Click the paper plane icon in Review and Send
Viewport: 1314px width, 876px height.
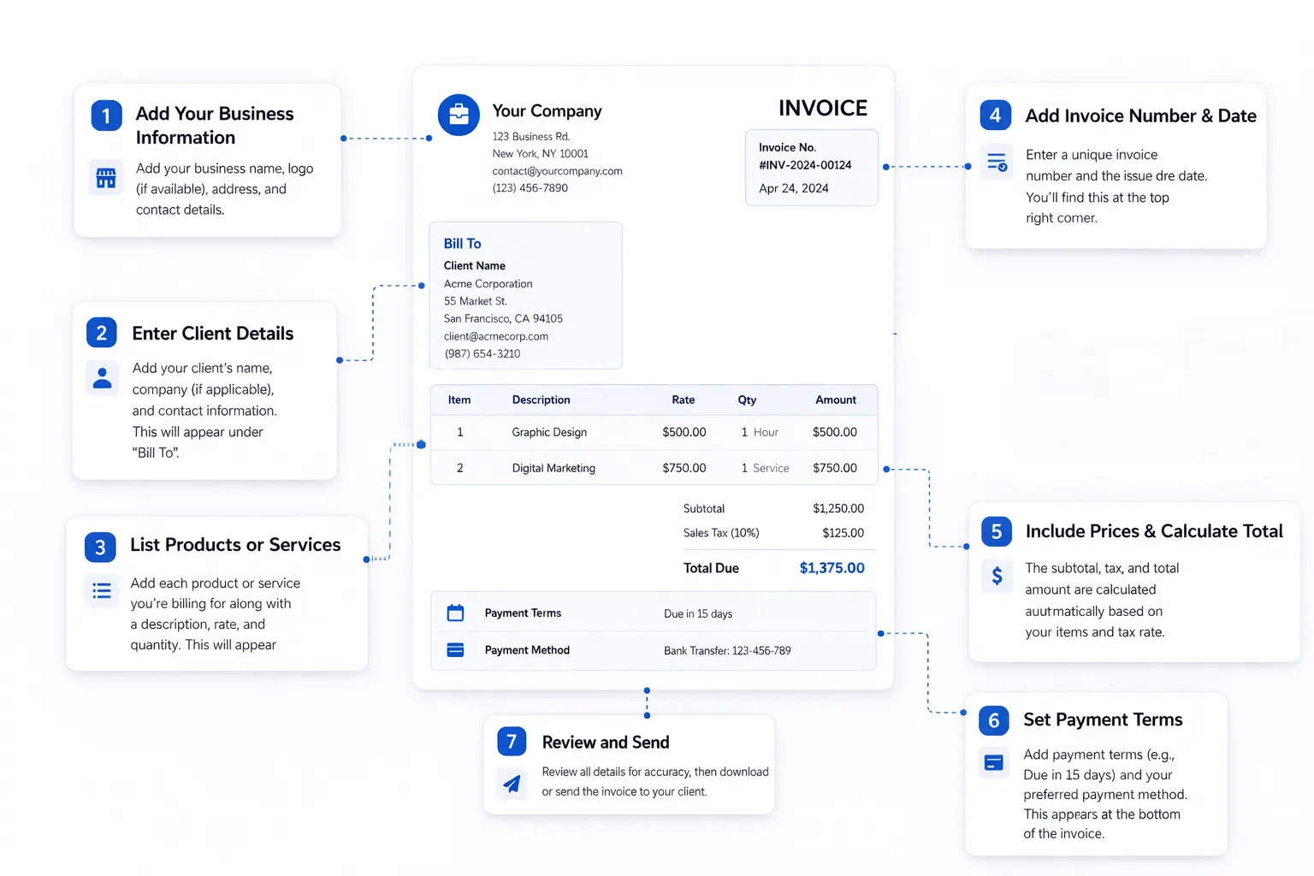[512, 784]
